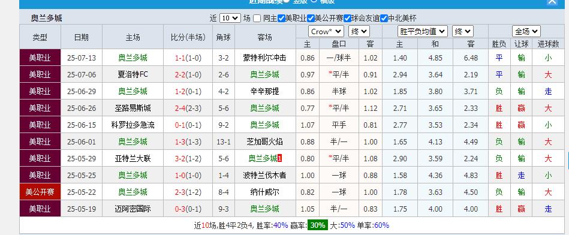This screenshot has width=569, height=235.
Task: Click the 60% odd rate value
Action: [381, 225]
